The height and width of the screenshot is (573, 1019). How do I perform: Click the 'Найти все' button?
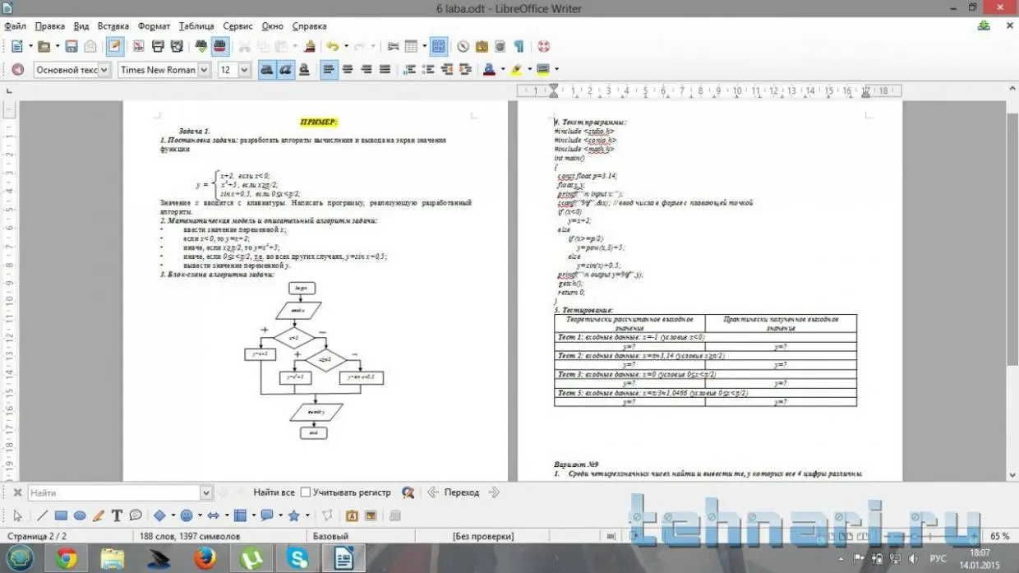(x=274, y=492)
